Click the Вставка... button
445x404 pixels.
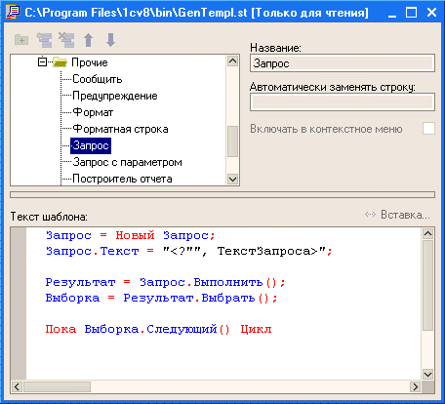tap(397, 215)
